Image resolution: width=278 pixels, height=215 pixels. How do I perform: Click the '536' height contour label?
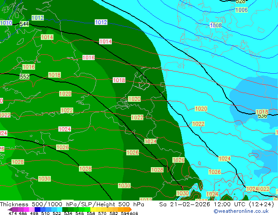[x=262, y=116]
